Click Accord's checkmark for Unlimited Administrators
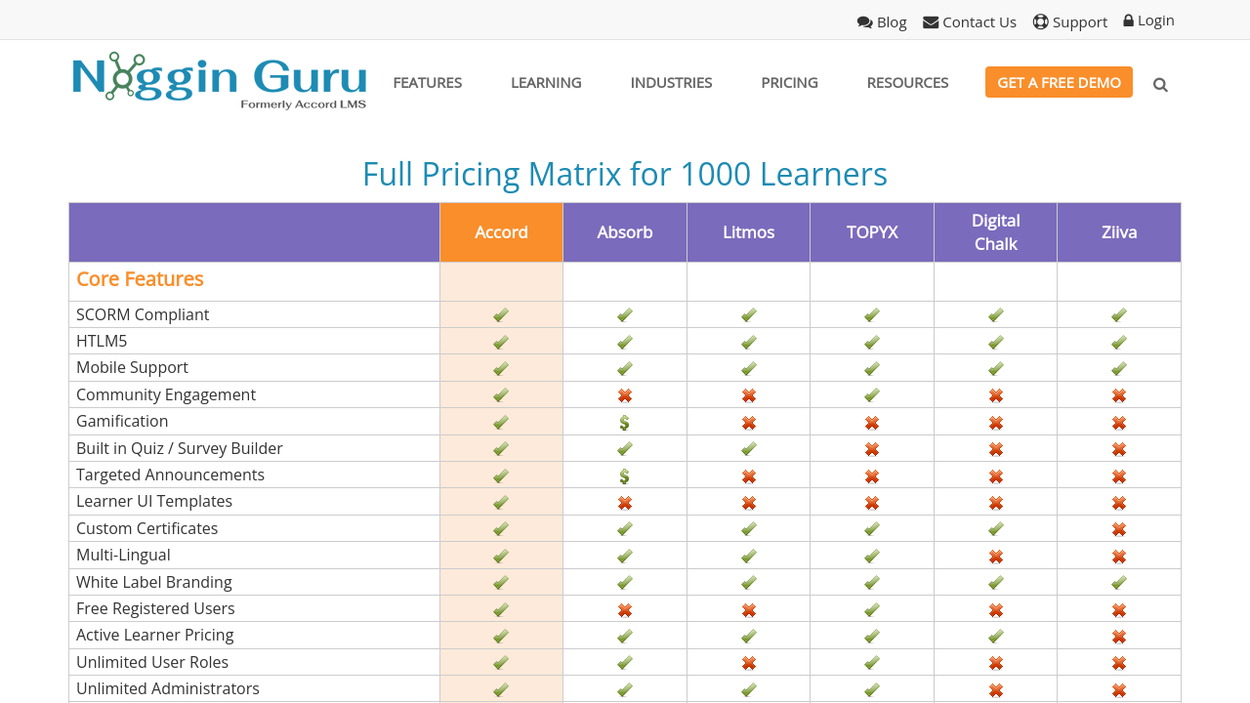The width and height of the screenshot is (1250, 703). pos(501,690)
